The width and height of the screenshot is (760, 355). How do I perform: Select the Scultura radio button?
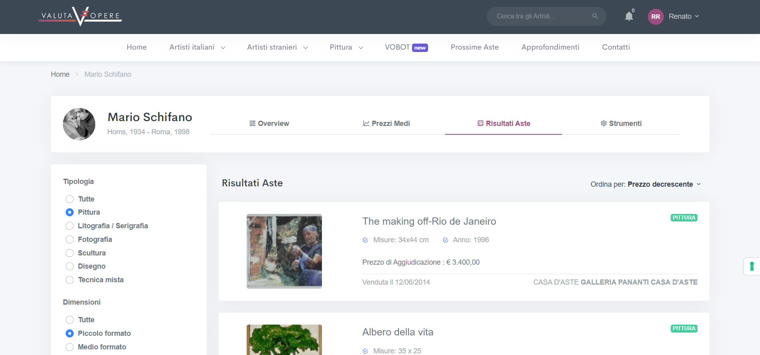pos(70,253)
